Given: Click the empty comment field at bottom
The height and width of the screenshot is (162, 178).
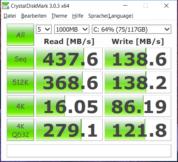Looking at the screenshot, I should tap(89, 151).
